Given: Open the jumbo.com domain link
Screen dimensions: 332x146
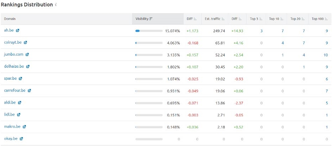Looking at the screenshot, I should click(13, 55).
